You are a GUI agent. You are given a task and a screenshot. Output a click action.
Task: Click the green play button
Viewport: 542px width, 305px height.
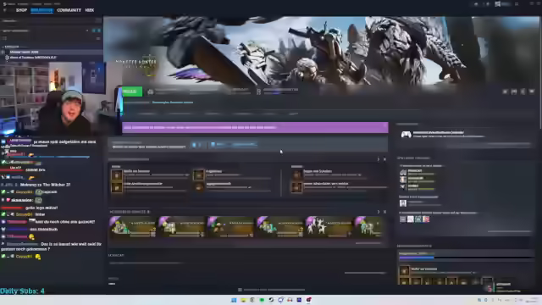click(132, 91)
